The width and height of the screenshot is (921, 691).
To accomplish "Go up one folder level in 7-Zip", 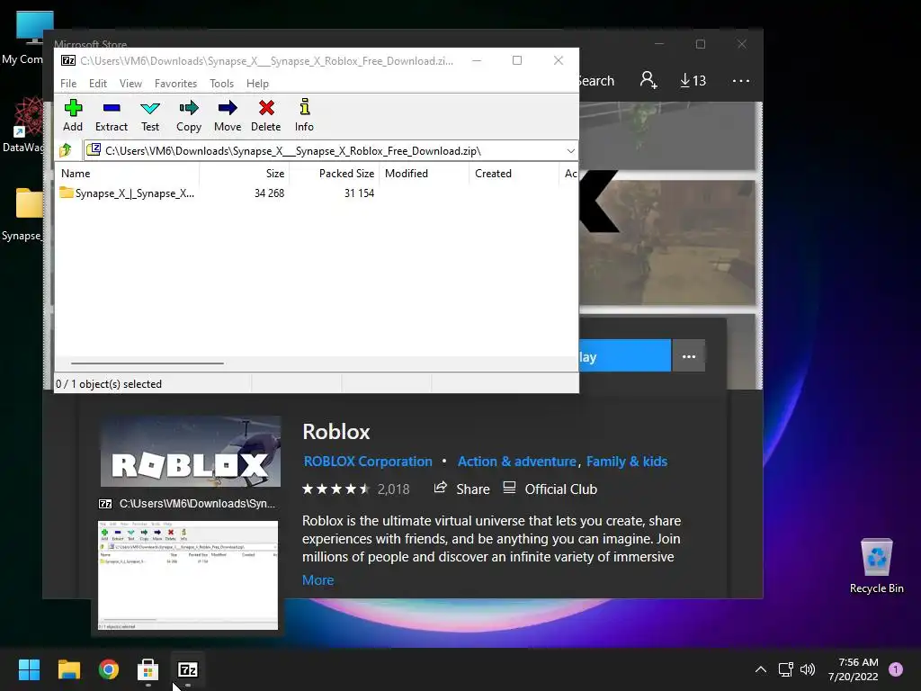I will (66, 150).
